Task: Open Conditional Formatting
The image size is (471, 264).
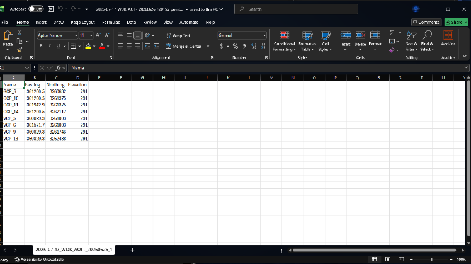Action: pyautogui.click(x=284, y=41)
